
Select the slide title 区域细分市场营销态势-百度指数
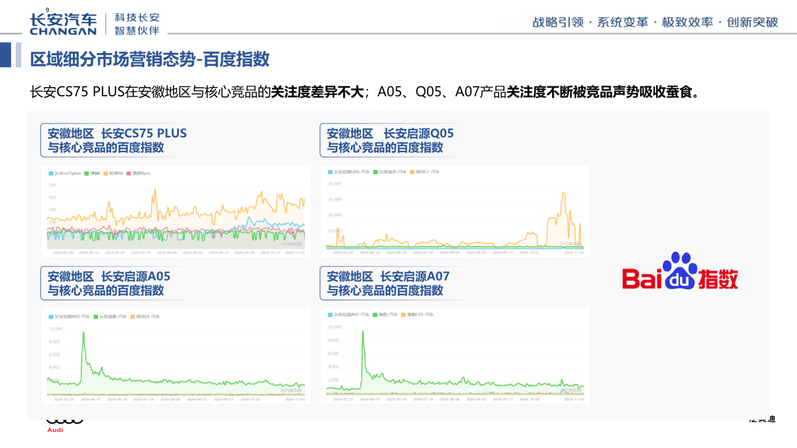(x=150, y=59)
